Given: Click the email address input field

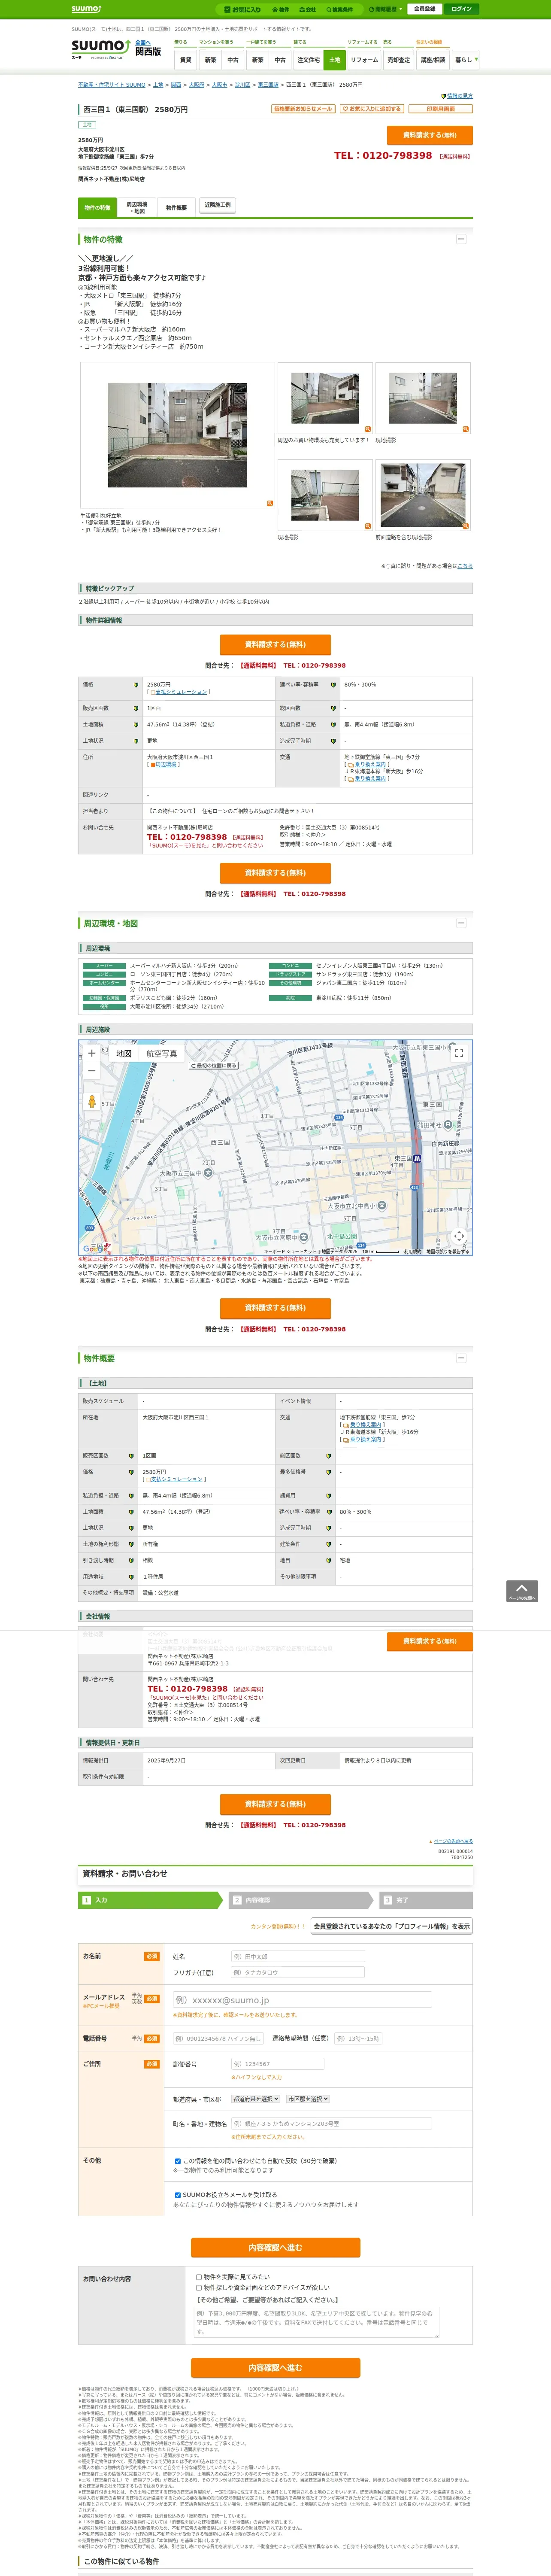Looking at the screenshot, I should [x=302, y=2000].
